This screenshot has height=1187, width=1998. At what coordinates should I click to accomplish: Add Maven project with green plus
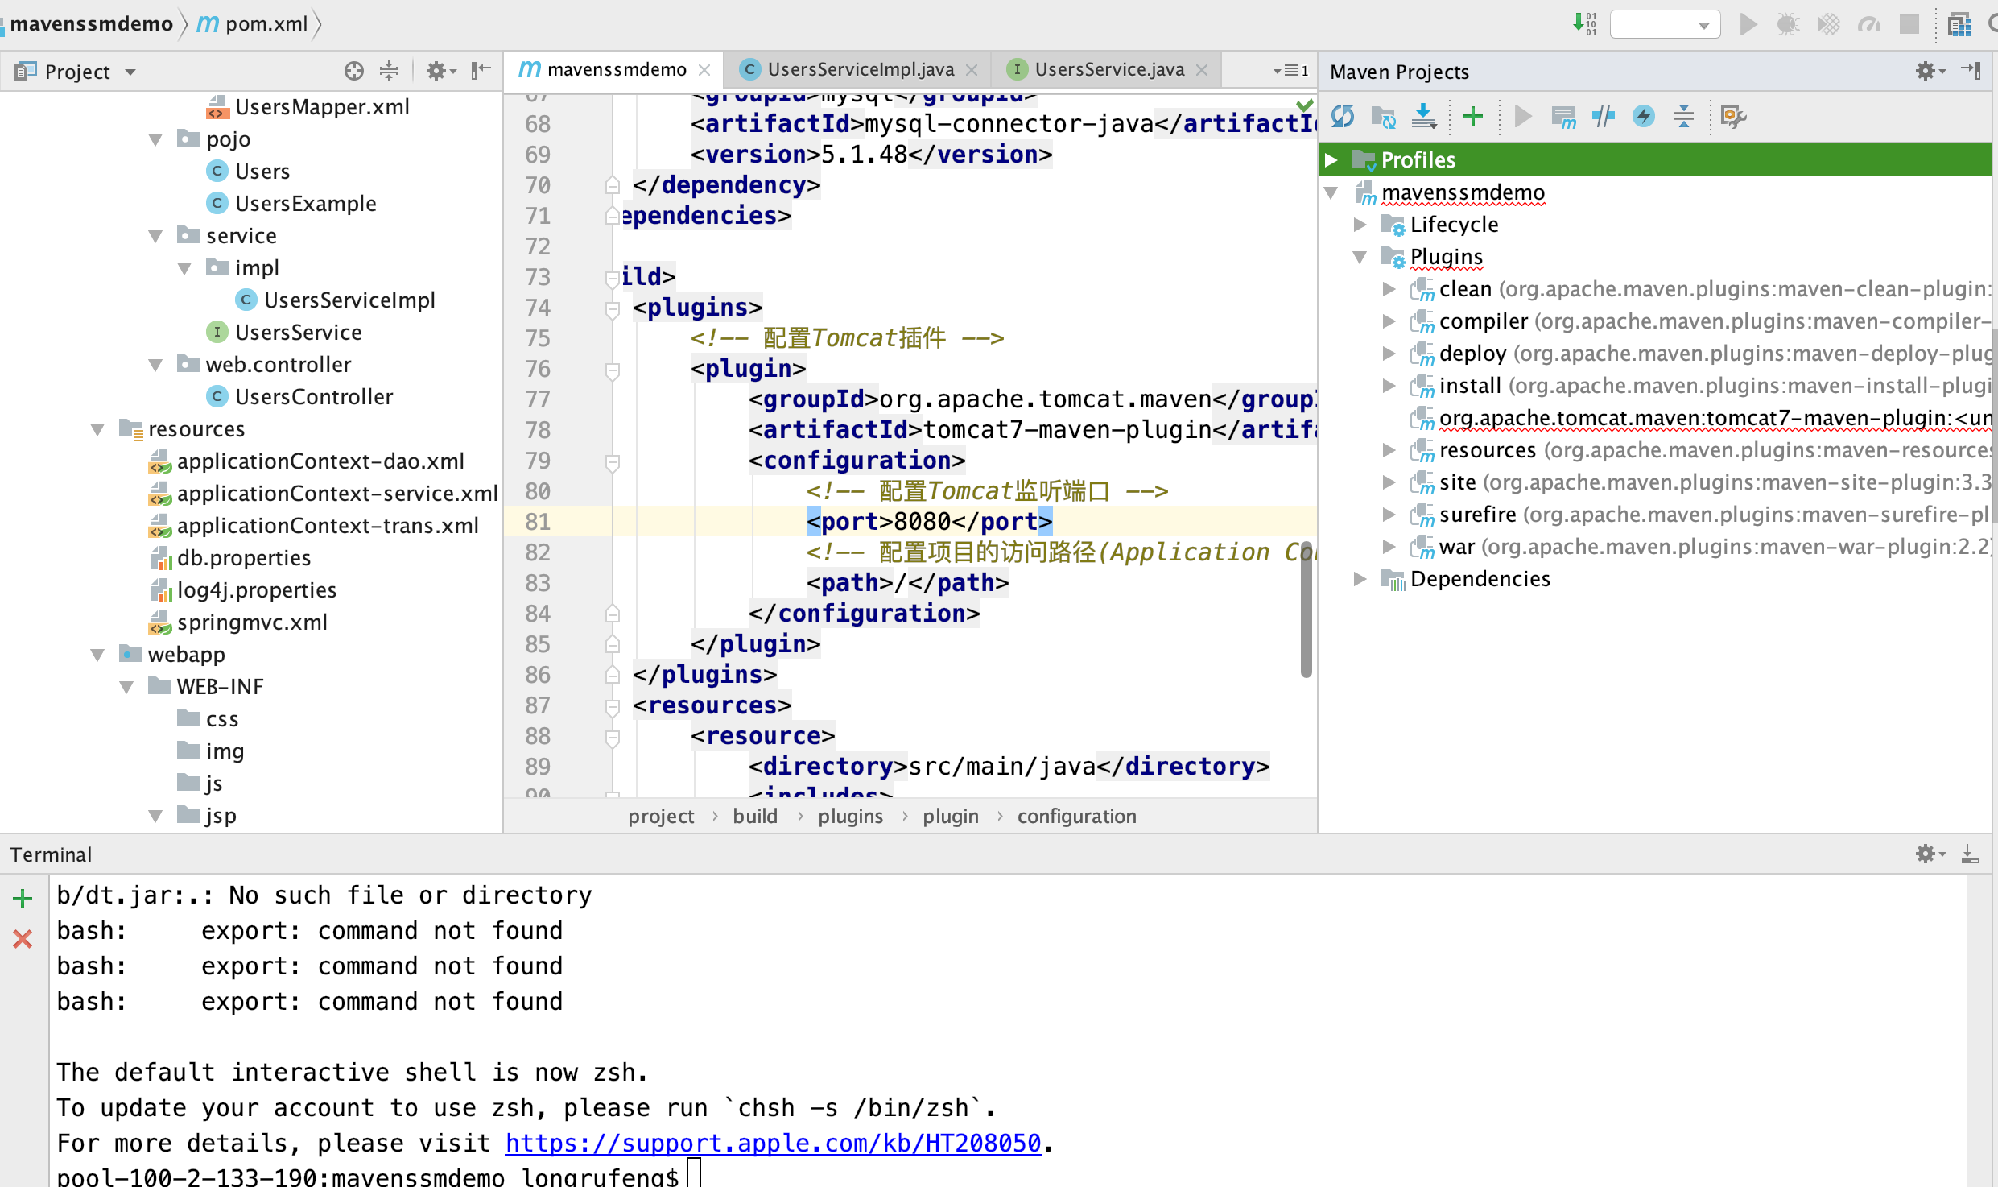pos(1473,116)
